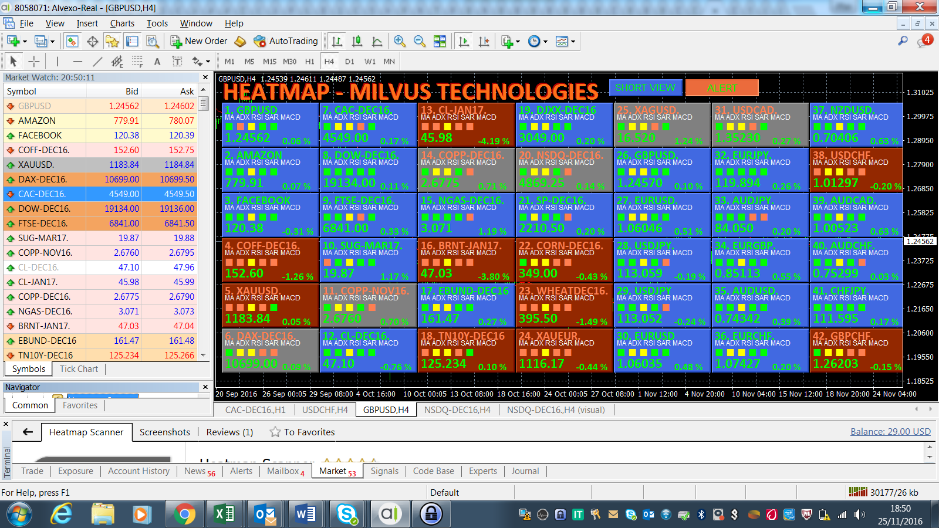This screenshot has height=528, width=939.
Task: Close the Market Watch panel
Action: (205, 77)
